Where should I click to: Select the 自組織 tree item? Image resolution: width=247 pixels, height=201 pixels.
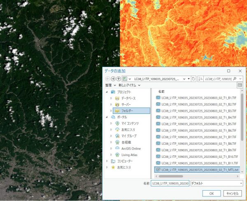pos(126,142)
